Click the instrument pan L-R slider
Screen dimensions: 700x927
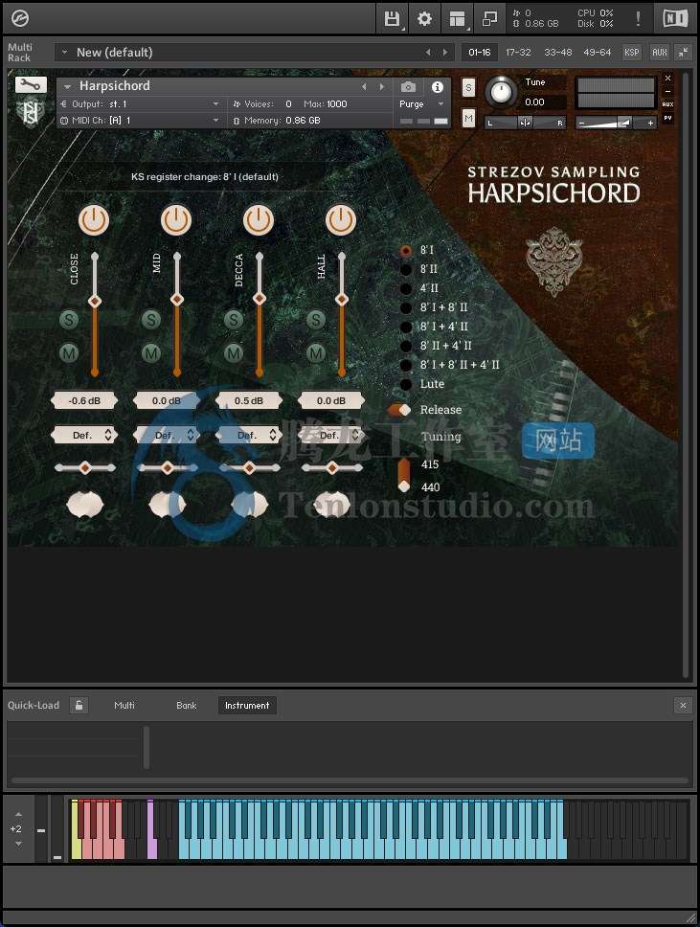(x=525, y=123)
